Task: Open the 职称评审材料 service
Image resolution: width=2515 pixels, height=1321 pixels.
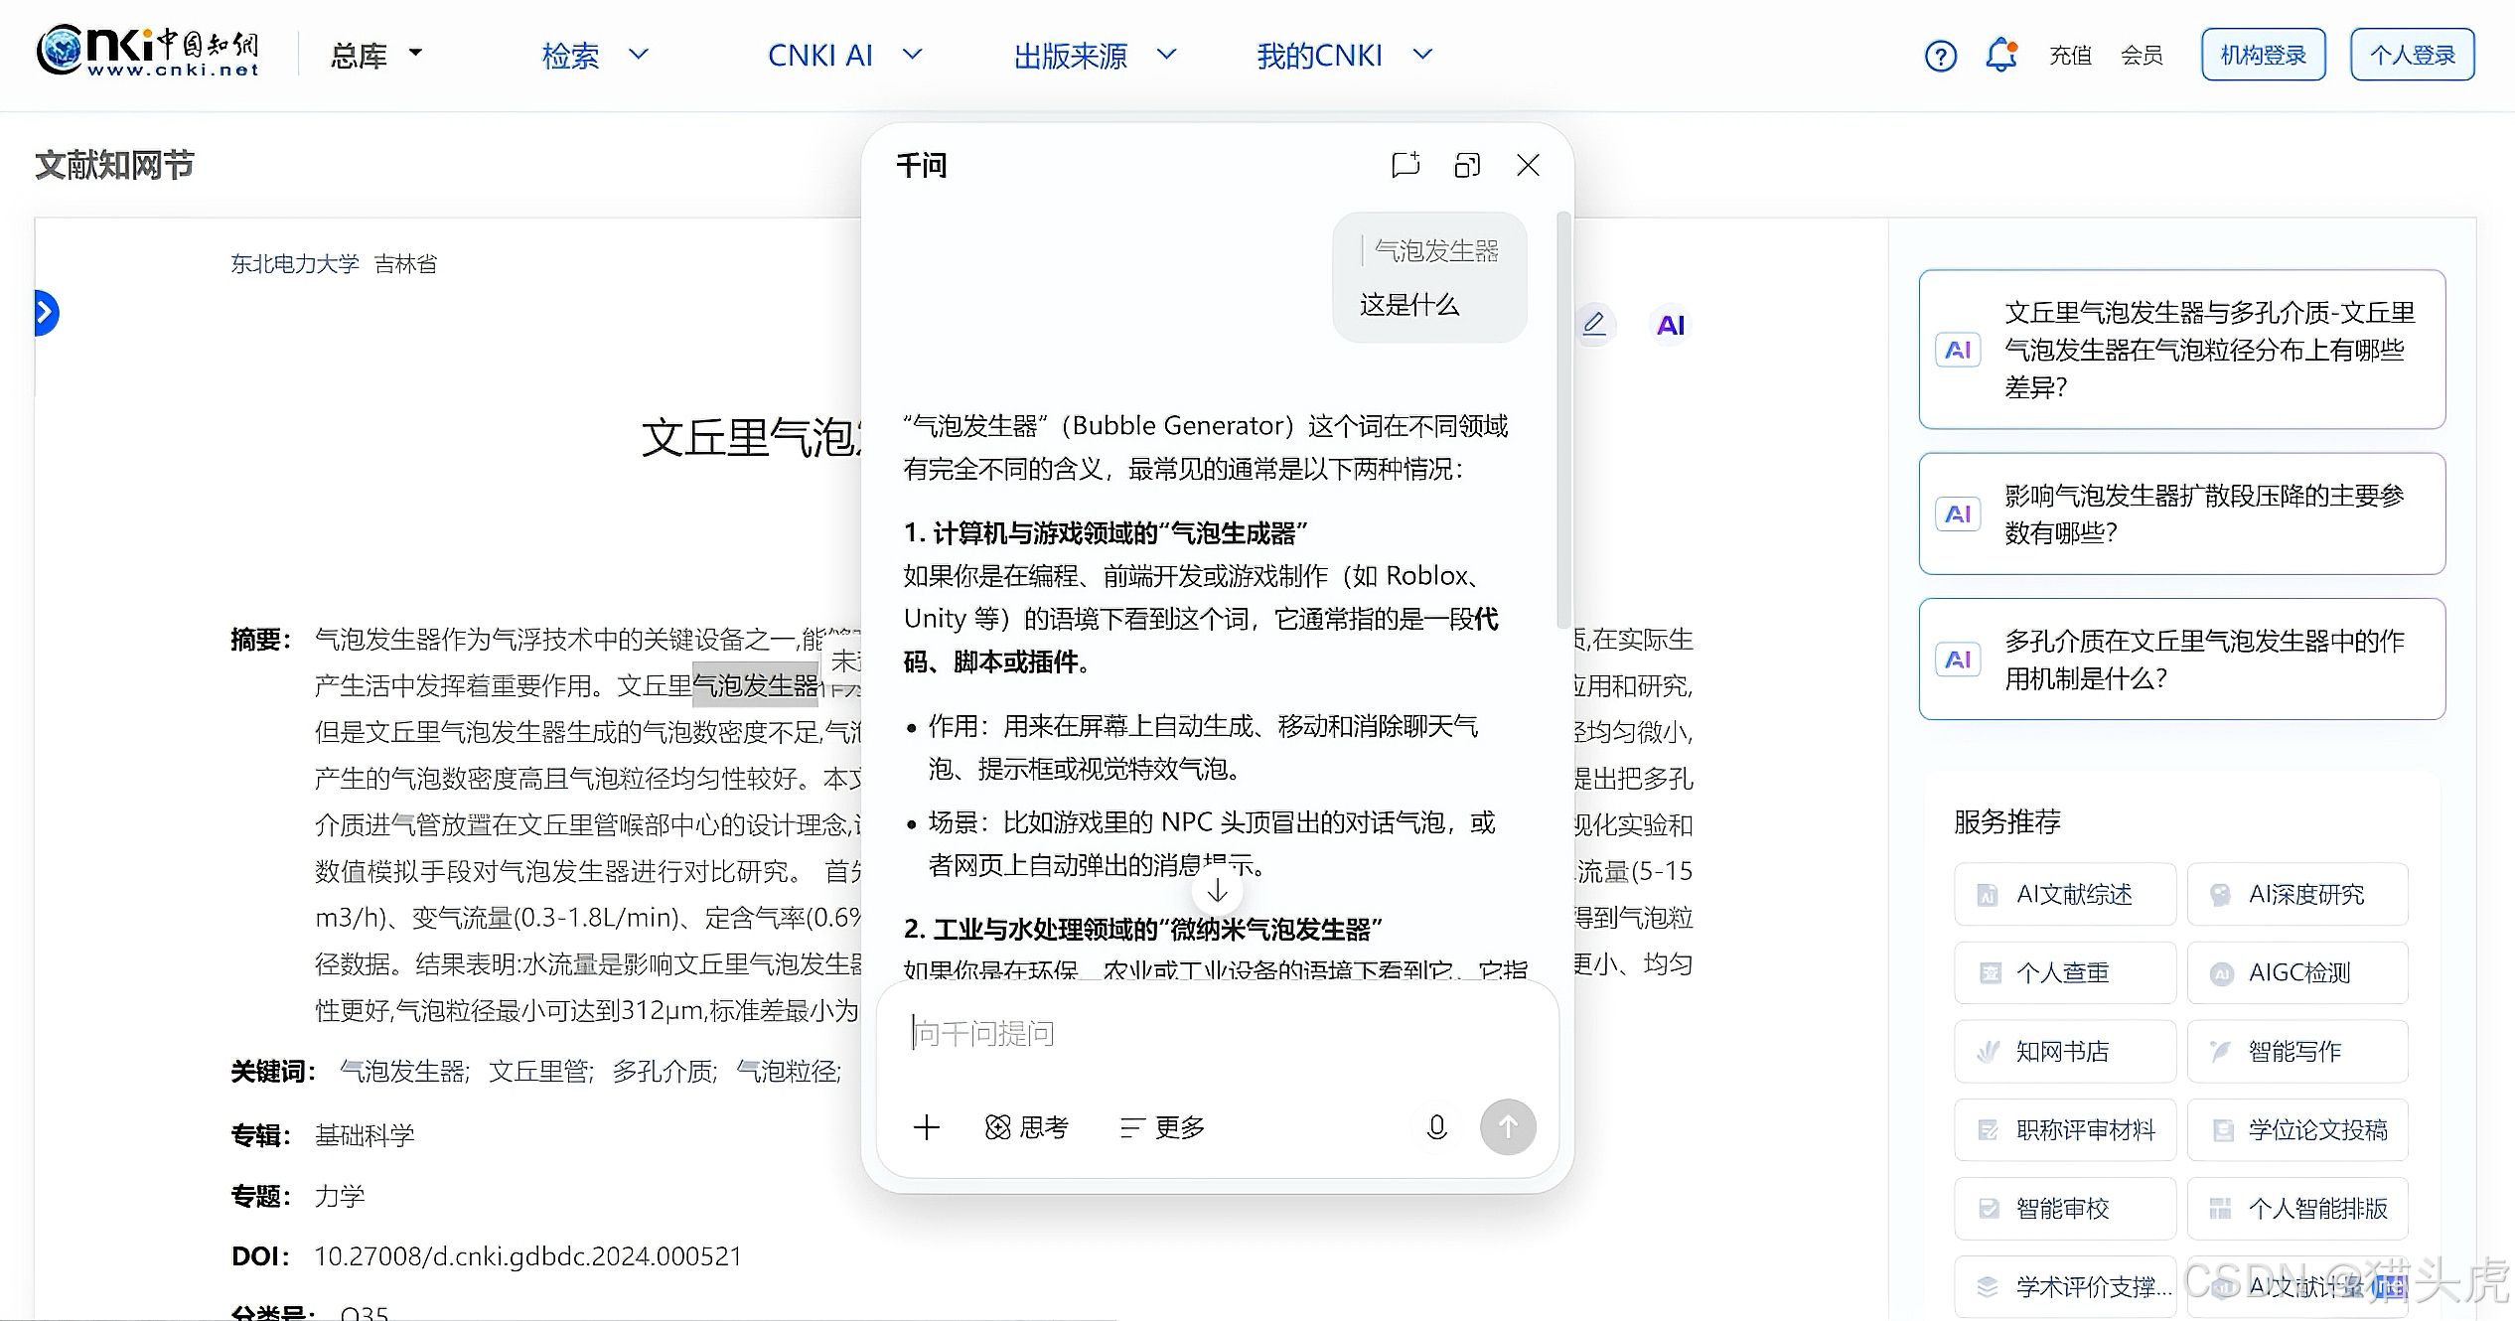Action: pyautogui.click(x=2065, y=1129)
